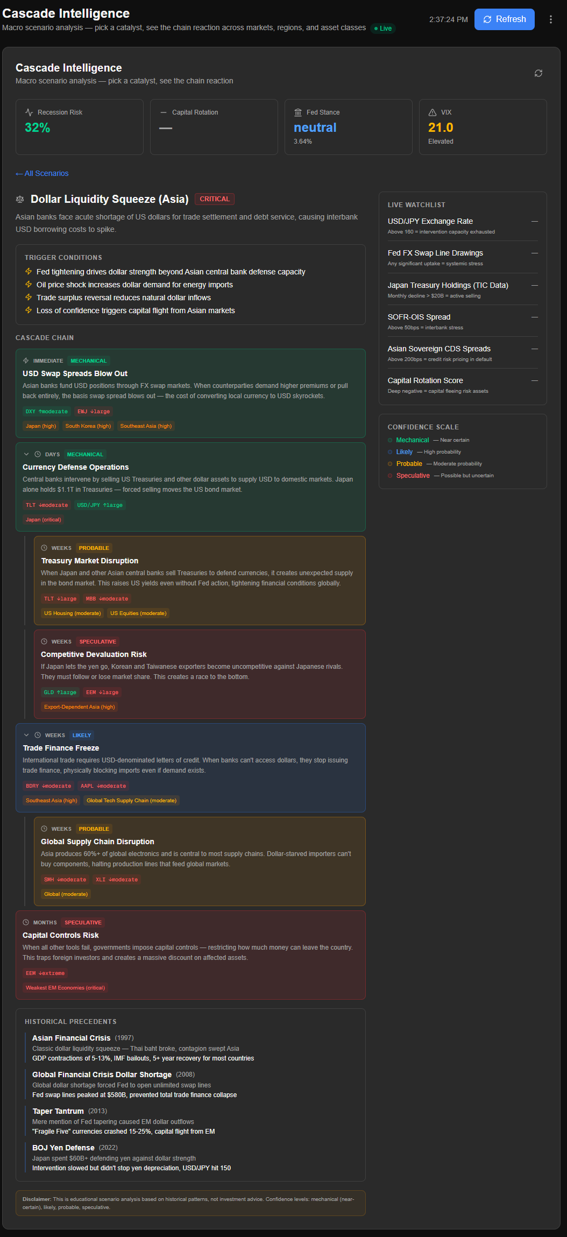Click the scales icon beside Dollar Liquidity Squeeze
567x1237 pixels.
(x=20, y=200)
